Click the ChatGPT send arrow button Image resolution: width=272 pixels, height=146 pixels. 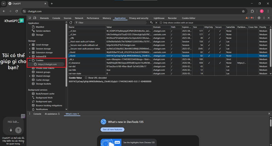18,130
